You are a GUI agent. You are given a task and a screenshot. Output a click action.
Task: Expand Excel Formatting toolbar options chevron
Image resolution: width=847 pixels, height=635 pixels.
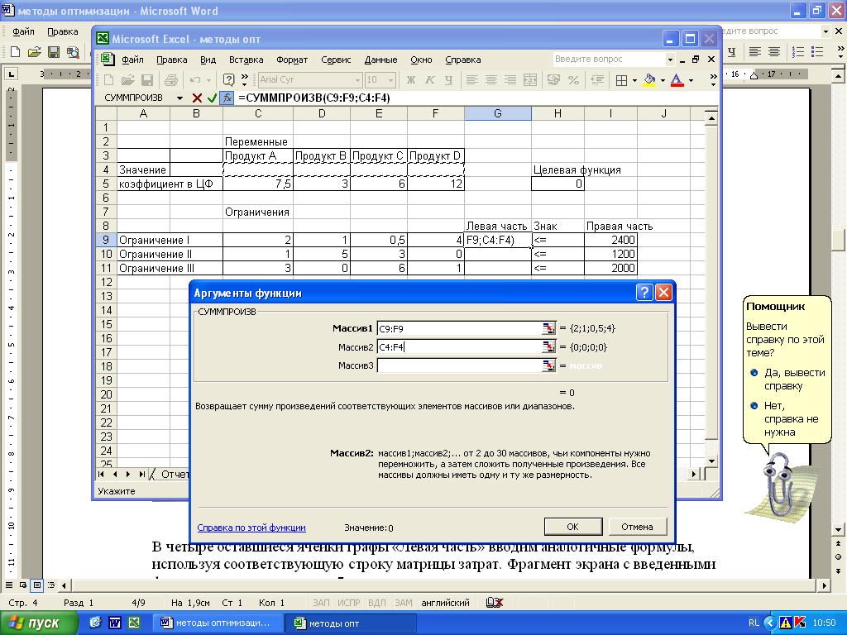[713, 80]
